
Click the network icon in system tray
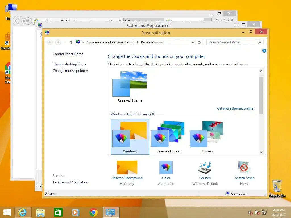click(x=264, y=213)
